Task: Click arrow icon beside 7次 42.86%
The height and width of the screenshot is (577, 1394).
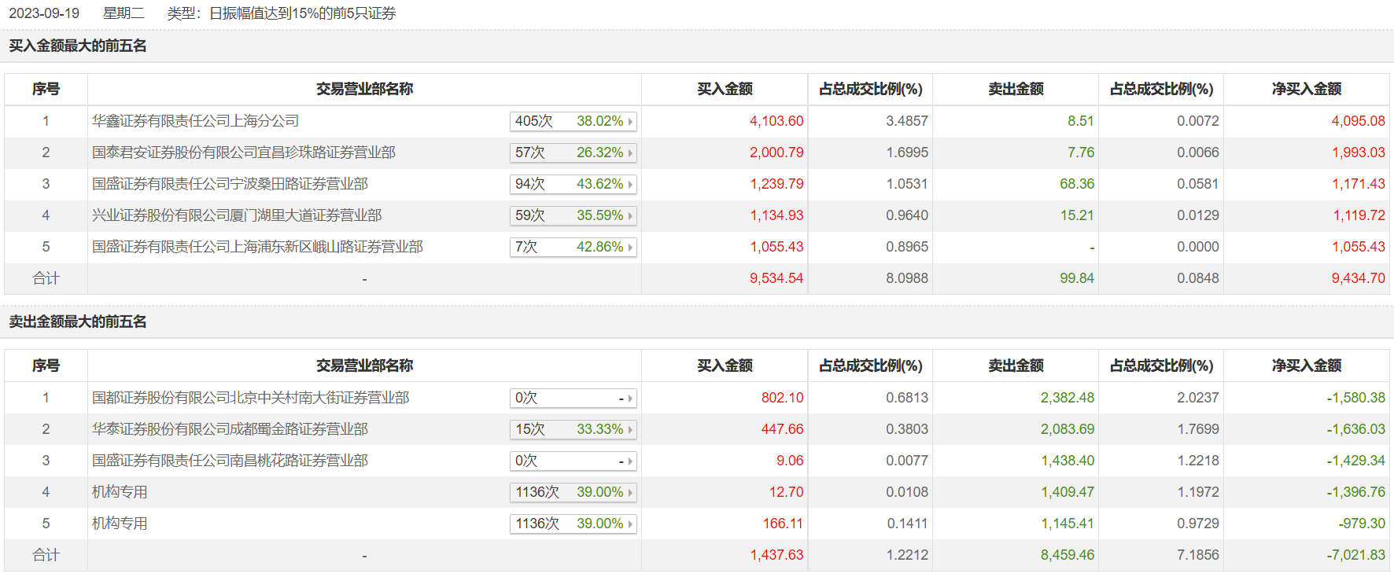Action: tap(630, 248)
